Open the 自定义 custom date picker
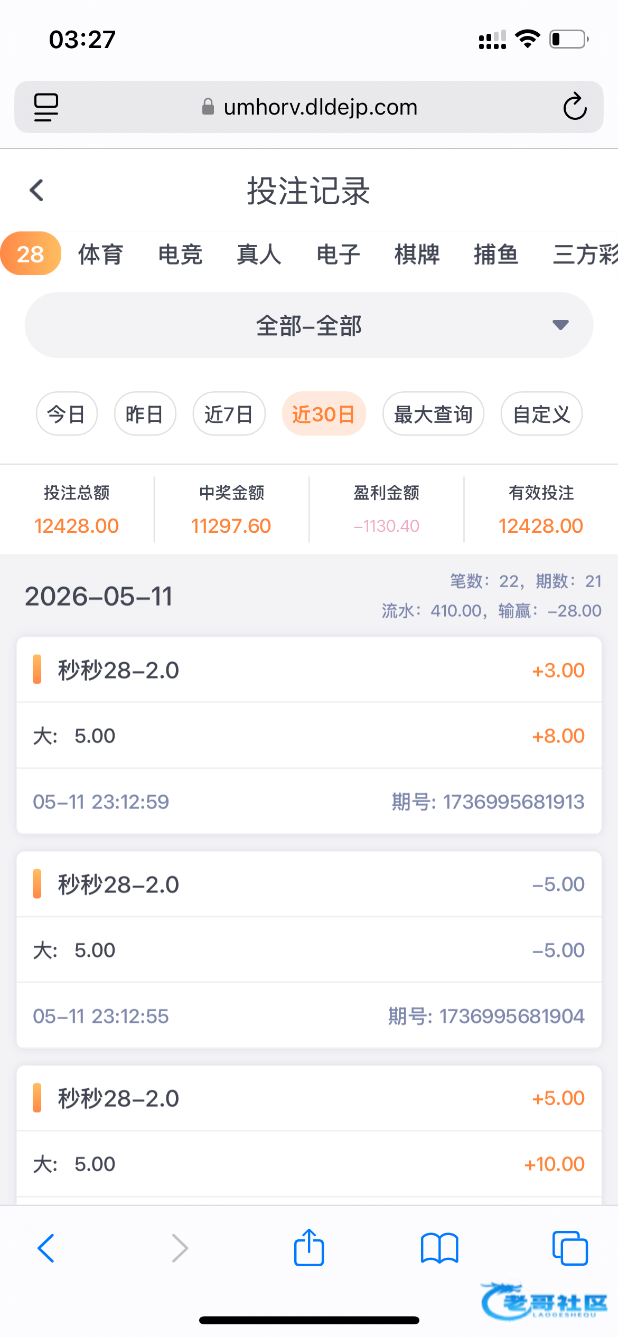This screenshot has height=1337, width=618. coord(541,414)
